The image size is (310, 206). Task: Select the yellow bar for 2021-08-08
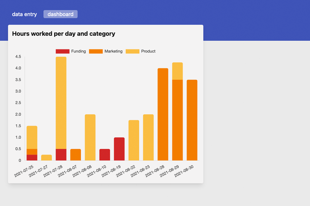[90, 137]
